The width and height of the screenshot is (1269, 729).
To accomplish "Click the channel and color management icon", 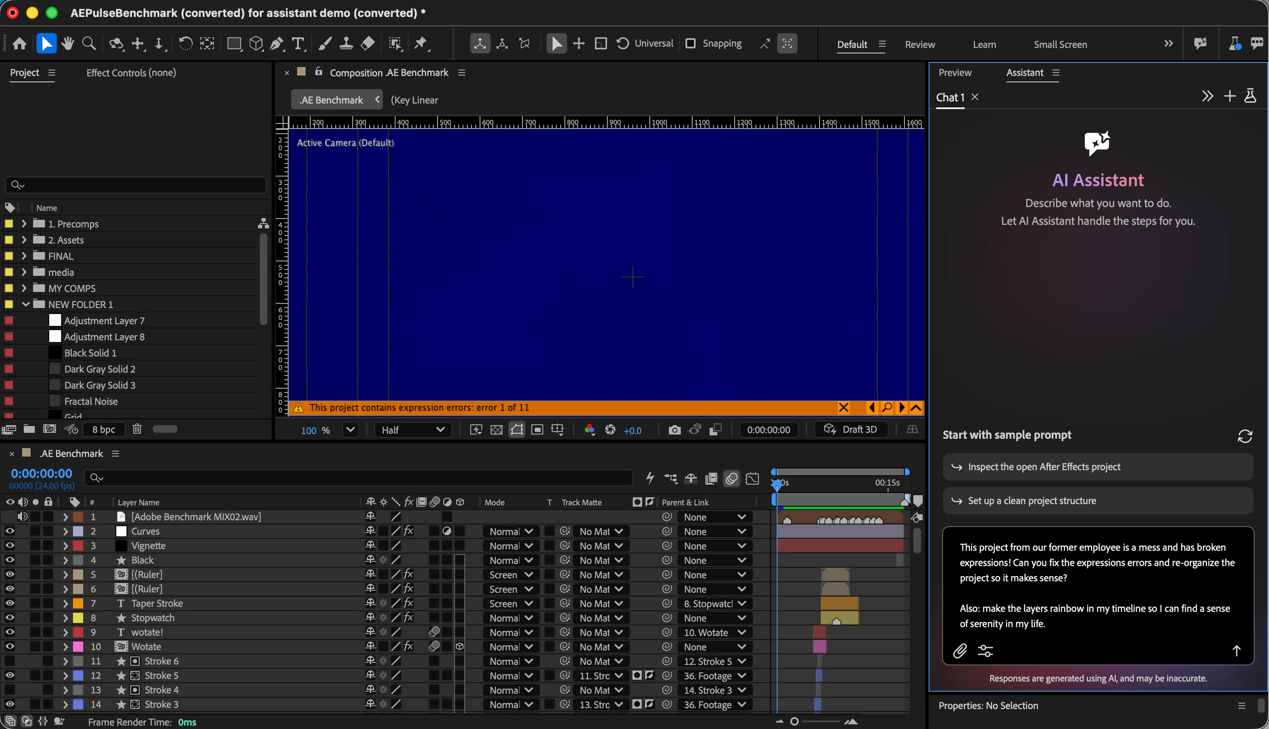I will [x=590, y=430].
